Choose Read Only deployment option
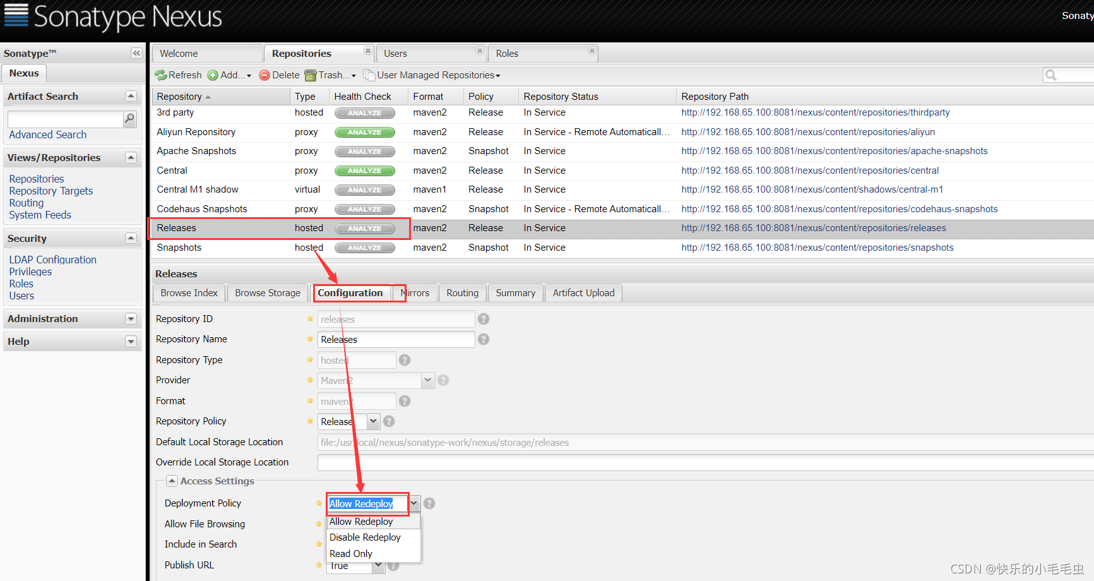The height and width of the screenshot is (581, 1094). [x=374, y=554]
